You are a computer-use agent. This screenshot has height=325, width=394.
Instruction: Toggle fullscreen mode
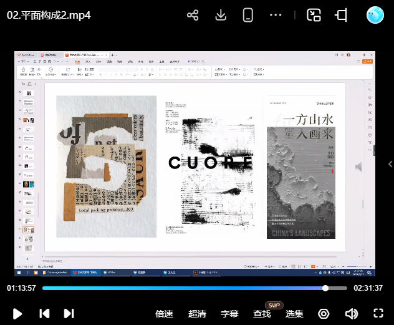pyautogui.click(x=378, y=314)
